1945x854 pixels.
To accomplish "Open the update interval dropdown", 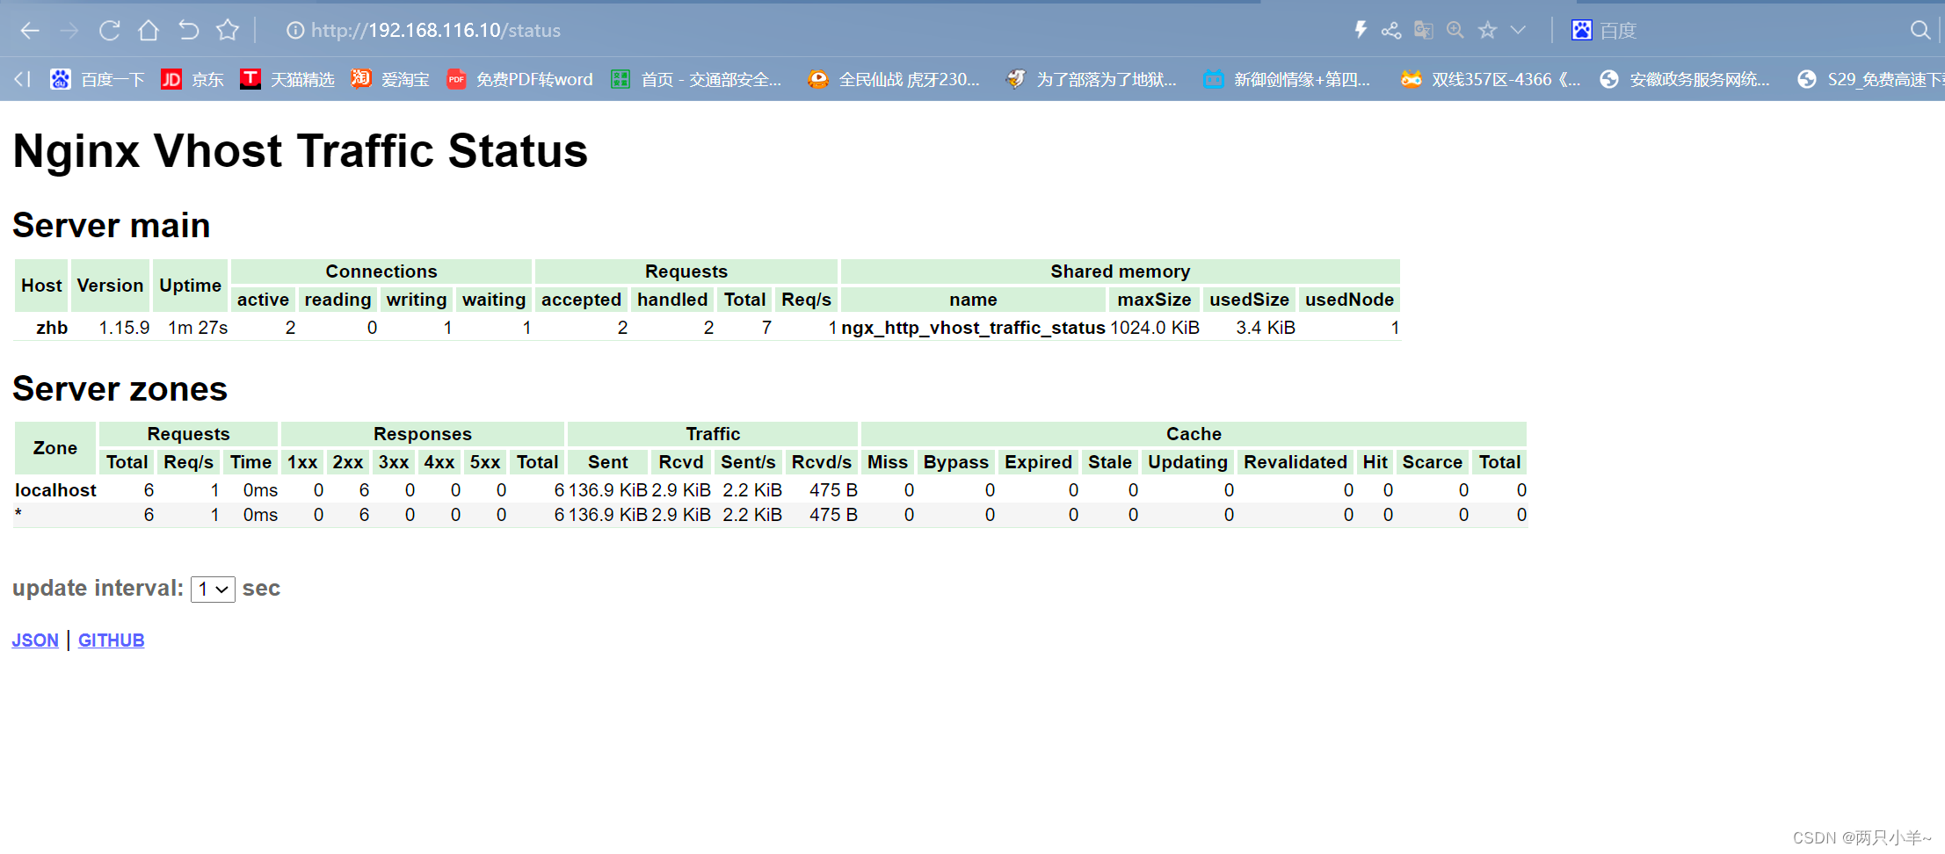I will coord(213,589).
